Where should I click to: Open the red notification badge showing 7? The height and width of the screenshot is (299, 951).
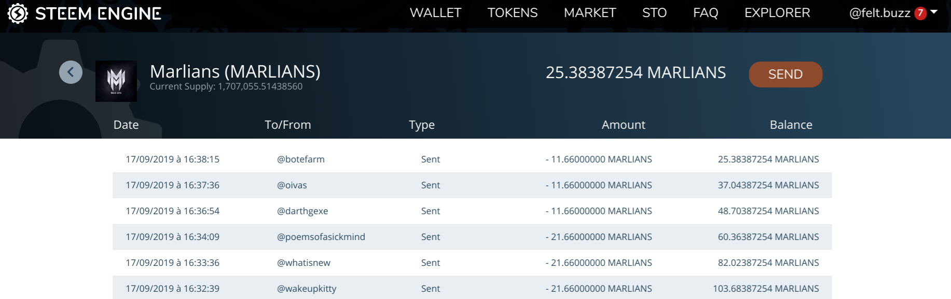pos(920,13)
